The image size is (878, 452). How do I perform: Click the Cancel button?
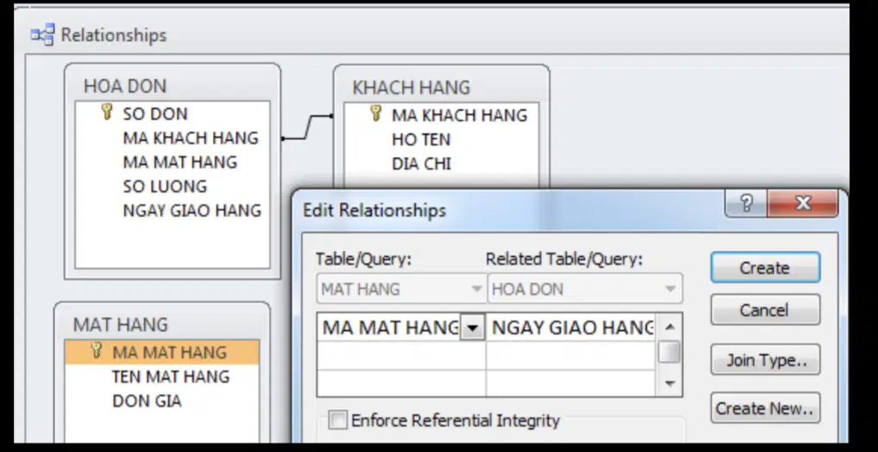pyautogui.click(x=765, y=310)
